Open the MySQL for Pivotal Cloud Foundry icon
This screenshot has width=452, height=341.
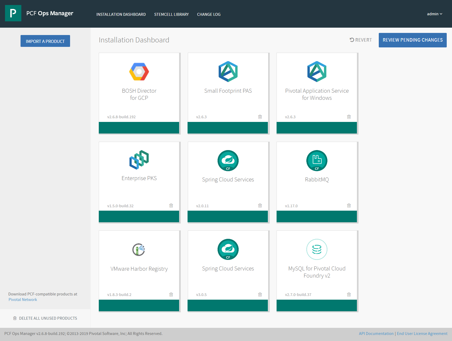(x=317, y=249)
